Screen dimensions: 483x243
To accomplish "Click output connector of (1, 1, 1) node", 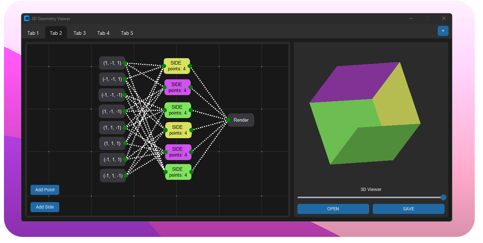I will 125,143.
